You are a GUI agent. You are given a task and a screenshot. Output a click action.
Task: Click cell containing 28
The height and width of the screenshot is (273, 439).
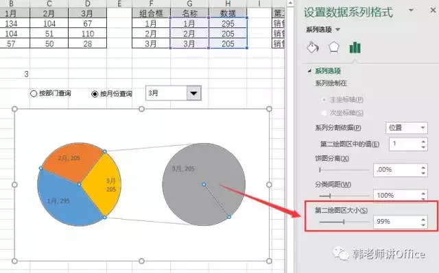pos(87,44)
